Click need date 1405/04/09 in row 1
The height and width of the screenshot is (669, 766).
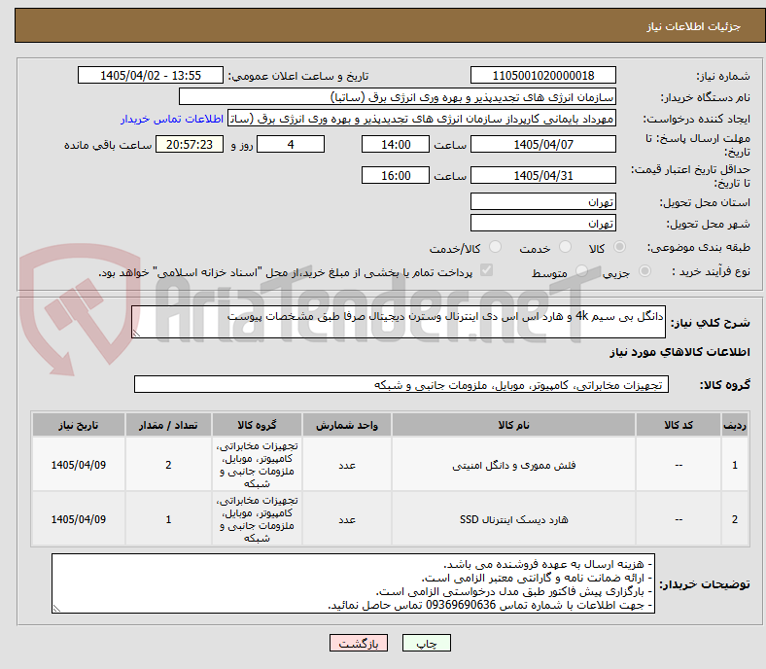coord(79,465)
